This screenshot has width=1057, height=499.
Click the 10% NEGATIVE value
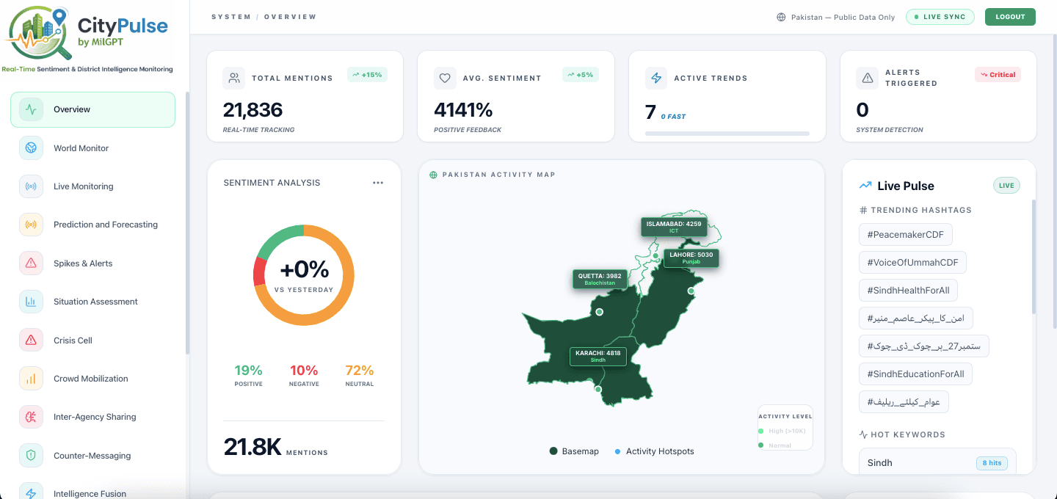coord(304,371)
